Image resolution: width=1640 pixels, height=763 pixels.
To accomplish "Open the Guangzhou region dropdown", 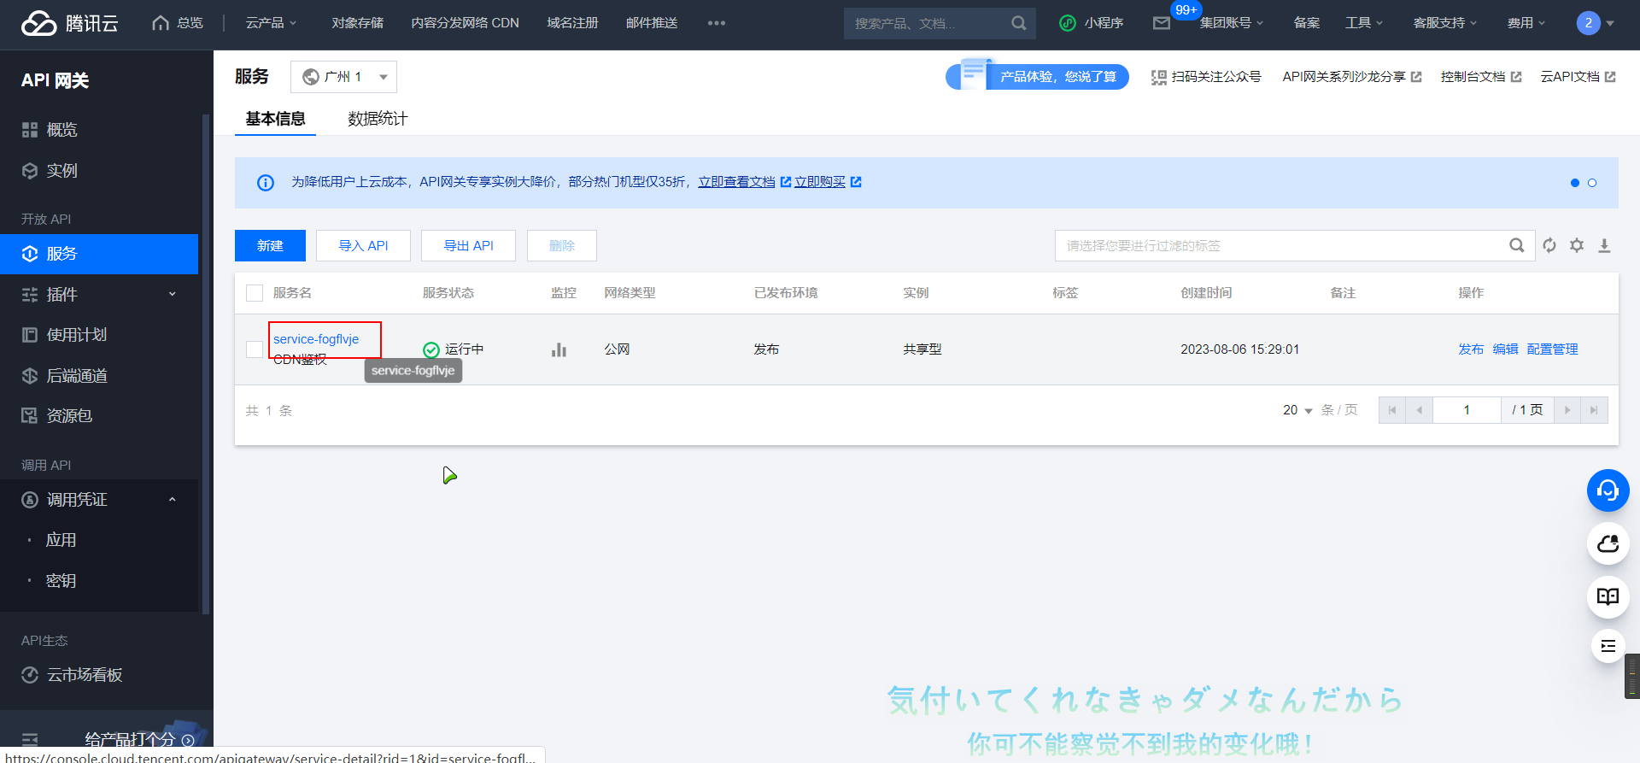I will coord(343,77).
